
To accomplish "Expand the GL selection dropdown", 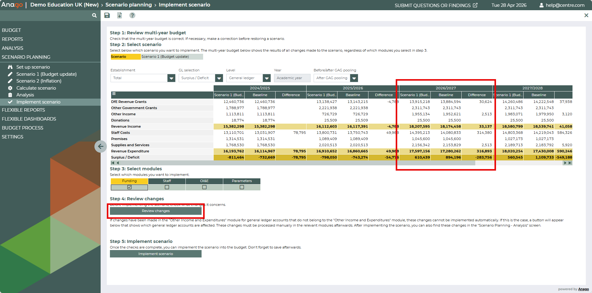I will point(219,78).
